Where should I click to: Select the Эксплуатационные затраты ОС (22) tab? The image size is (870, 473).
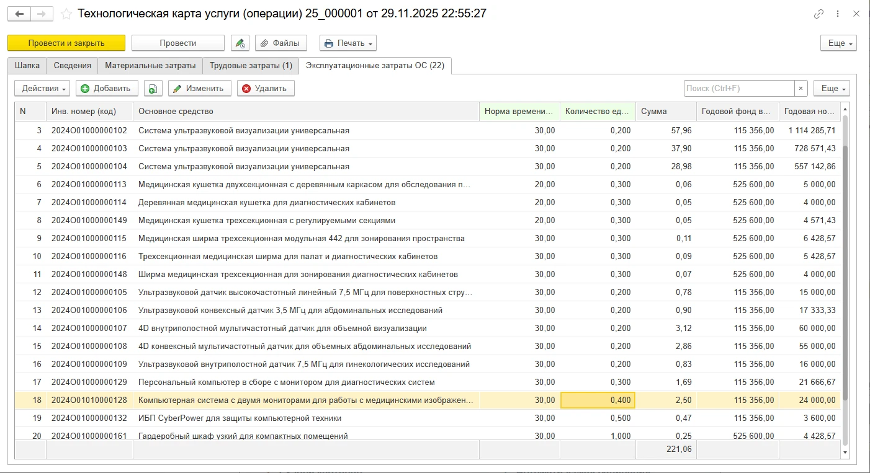[x=375, y=65]
